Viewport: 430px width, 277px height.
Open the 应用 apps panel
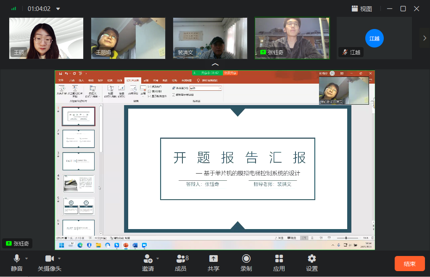click(279, 259)
